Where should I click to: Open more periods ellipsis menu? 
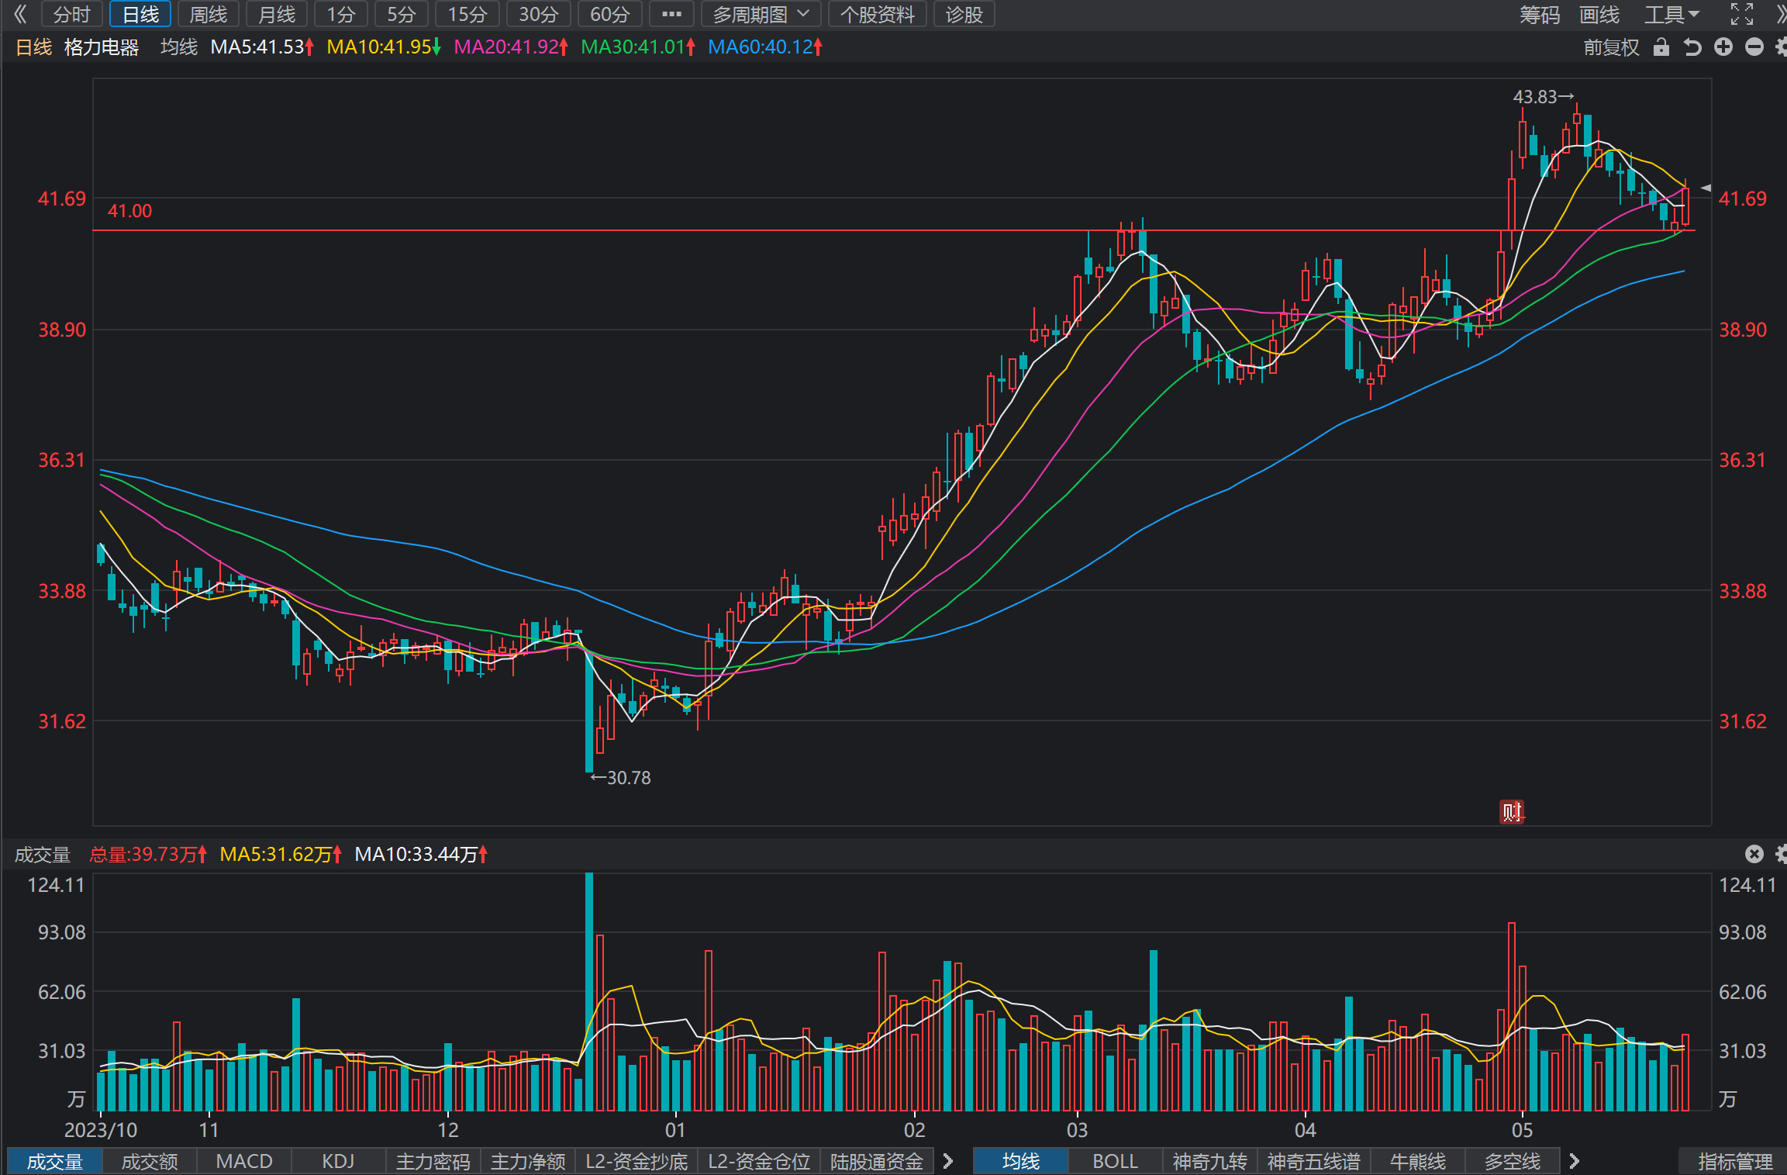671,14
